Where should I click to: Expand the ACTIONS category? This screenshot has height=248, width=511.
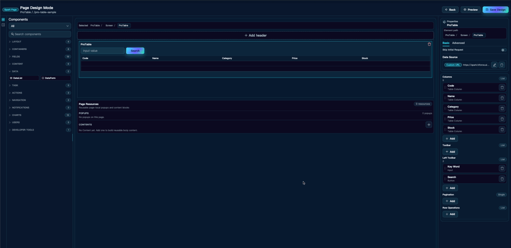click(40, 93)
